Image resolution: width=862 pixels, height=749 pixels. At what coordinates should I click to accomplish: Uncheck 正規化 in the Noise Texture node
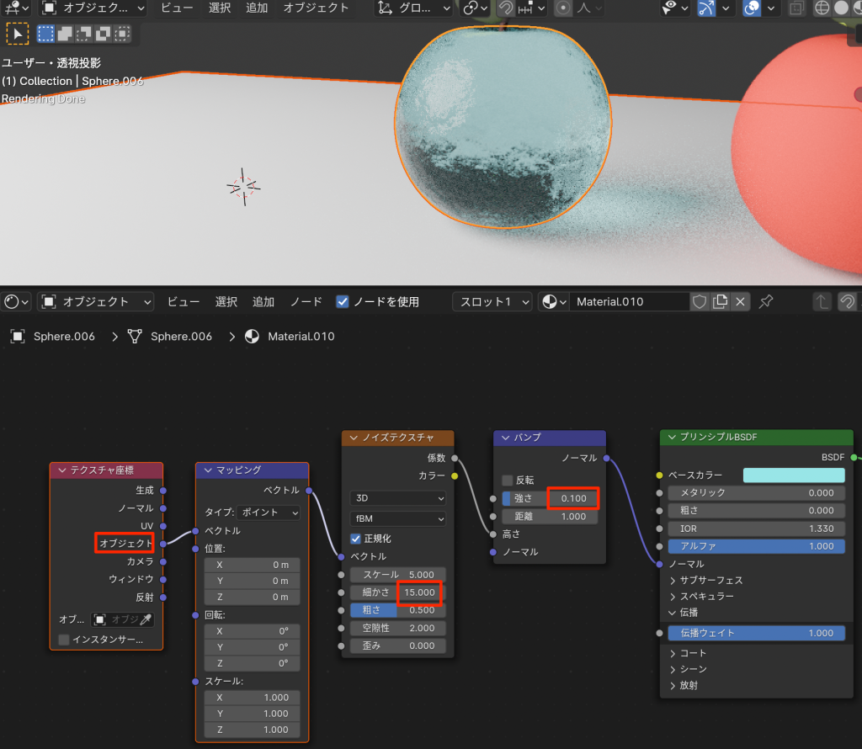pos(356,539)
